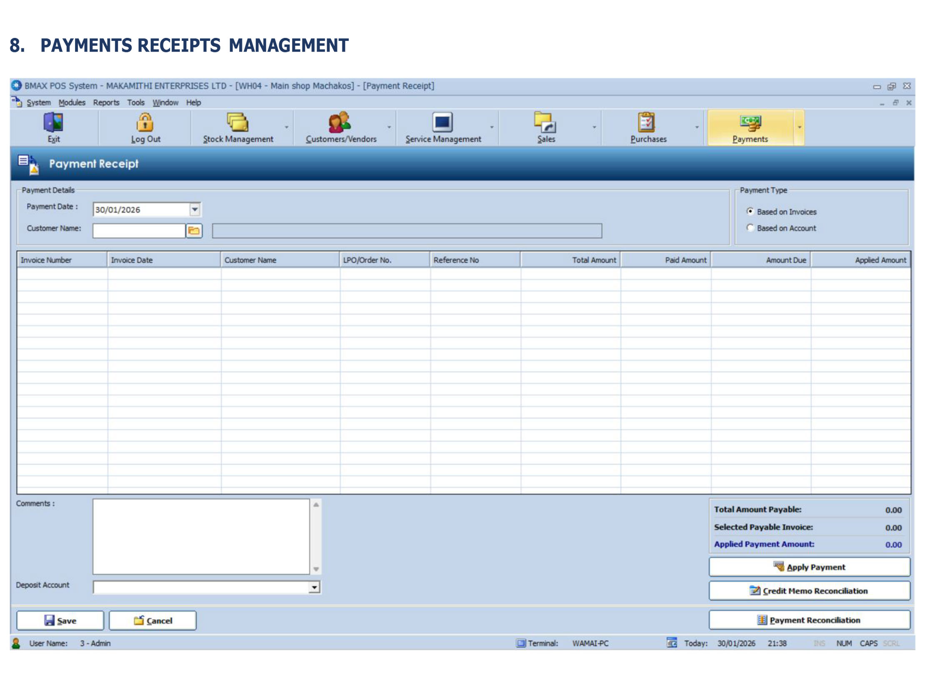Click the Service Management icon

pyautogui.click(x=442, y=123)
